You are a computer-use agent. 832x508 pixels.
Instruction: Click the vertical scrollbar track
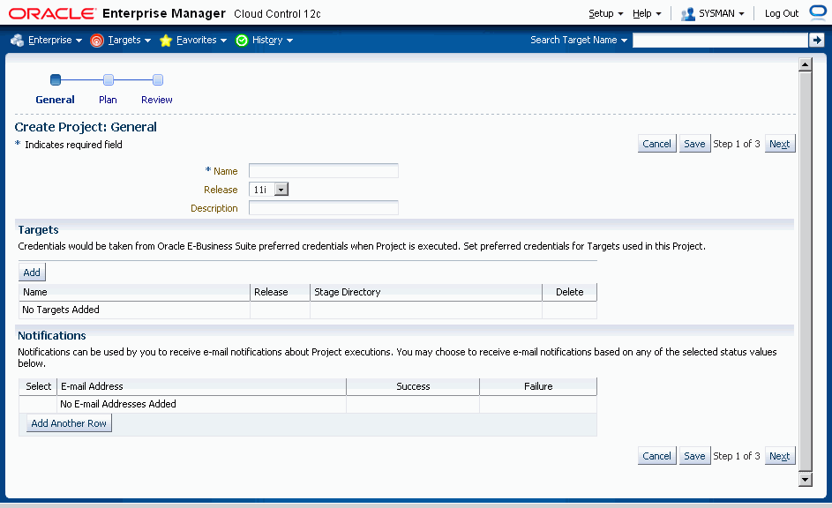click(806, 272)
